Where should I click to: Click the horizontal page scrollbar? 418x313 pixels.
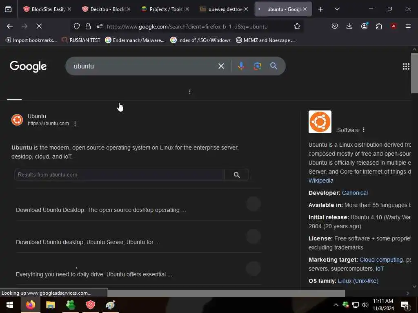pos(226,293)
